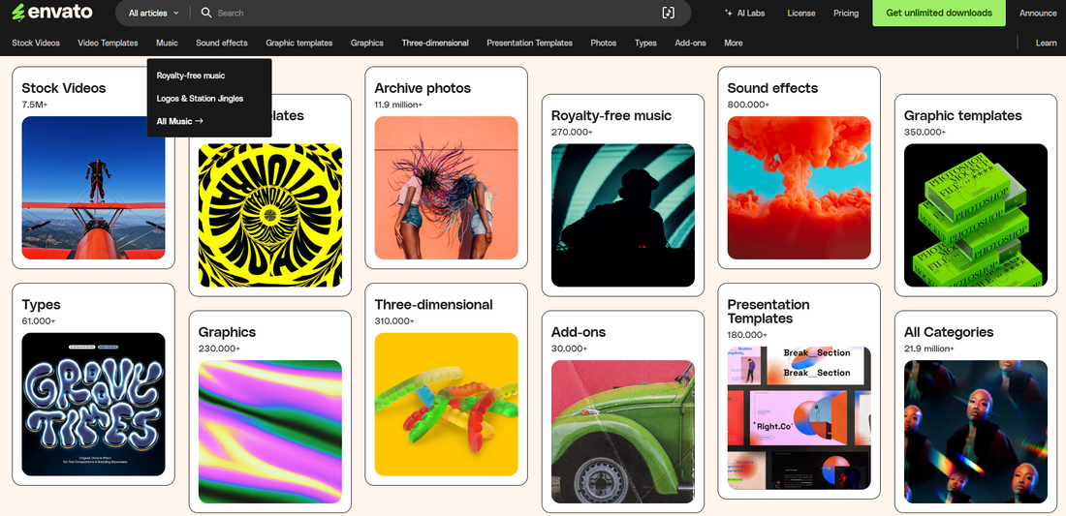1066x516 pixels.
Task: Expand the More navigation menu
Action: click(x=733, y=43)
